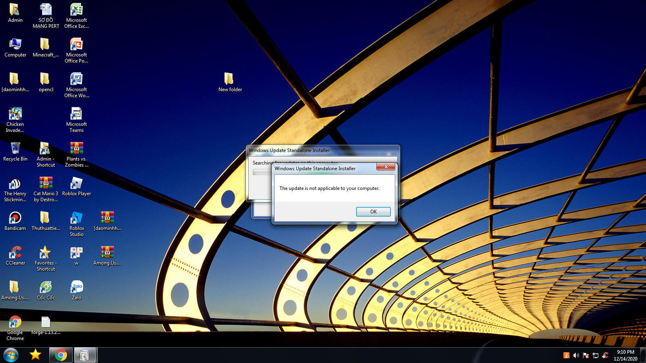Click Chrome in the taskbar
This screenshot has width=646, height=363.
(x=61, y=355)
